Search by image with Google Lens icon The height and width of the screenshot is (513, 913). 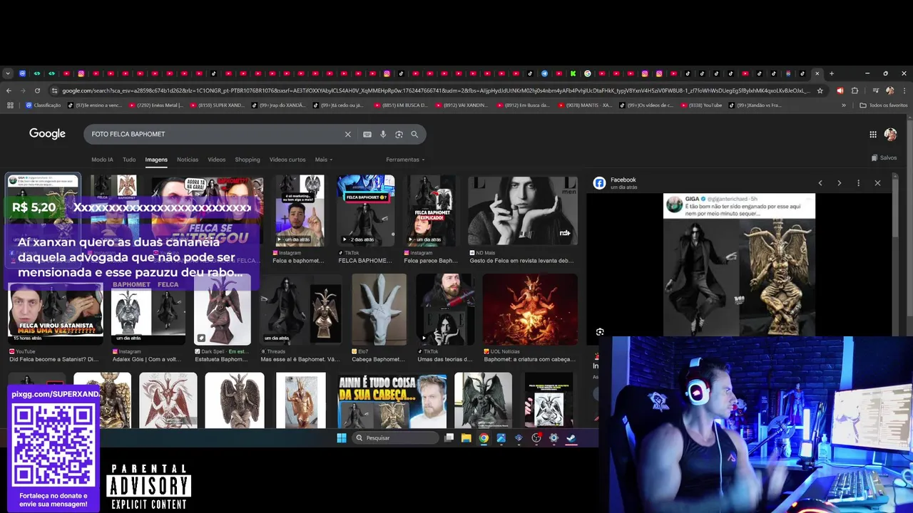pyautogui.click(x=399, y=134)
